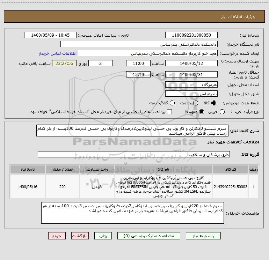
Task: Open اطلاعات تماس خریدار link
Action: pos(58,53)
